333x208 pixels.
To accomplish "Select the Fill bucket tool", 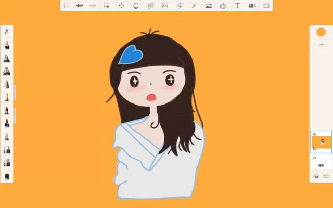I will [x=136, y=6].
